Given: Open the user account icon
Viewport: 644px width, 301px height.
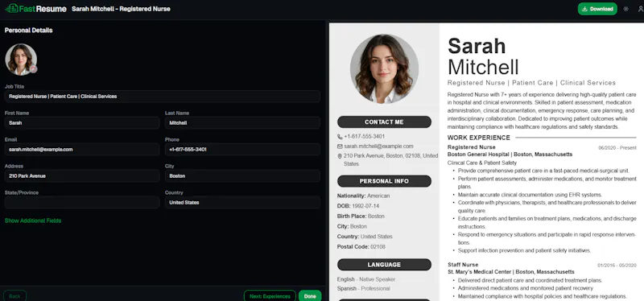Looking at the screenshot, I should click(x=640, y=9).
